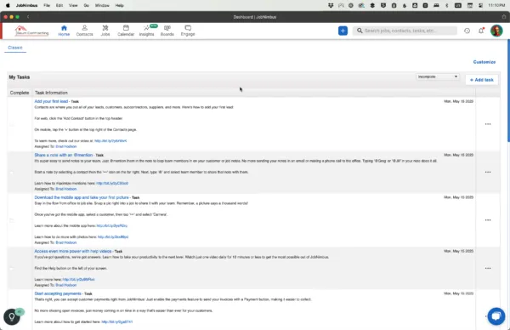Open the Bluetooth menu bar icon

[446, 5]
